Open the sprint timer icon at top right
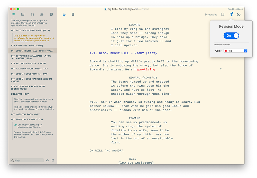This screenshot has height=178, width=257. click(x=238, y=14)
